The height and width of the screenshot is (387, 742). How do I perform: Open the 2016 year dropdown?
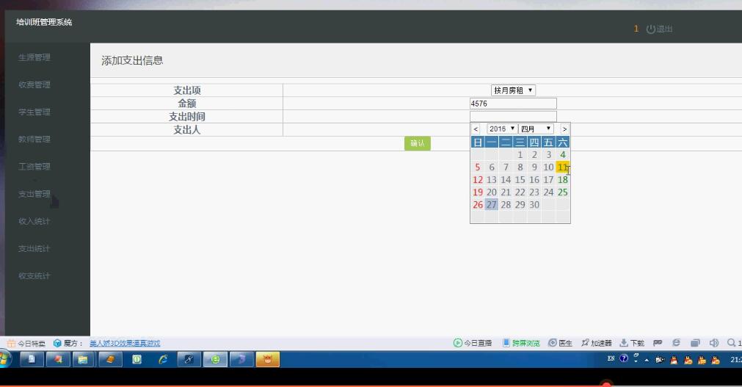(501, 129)
